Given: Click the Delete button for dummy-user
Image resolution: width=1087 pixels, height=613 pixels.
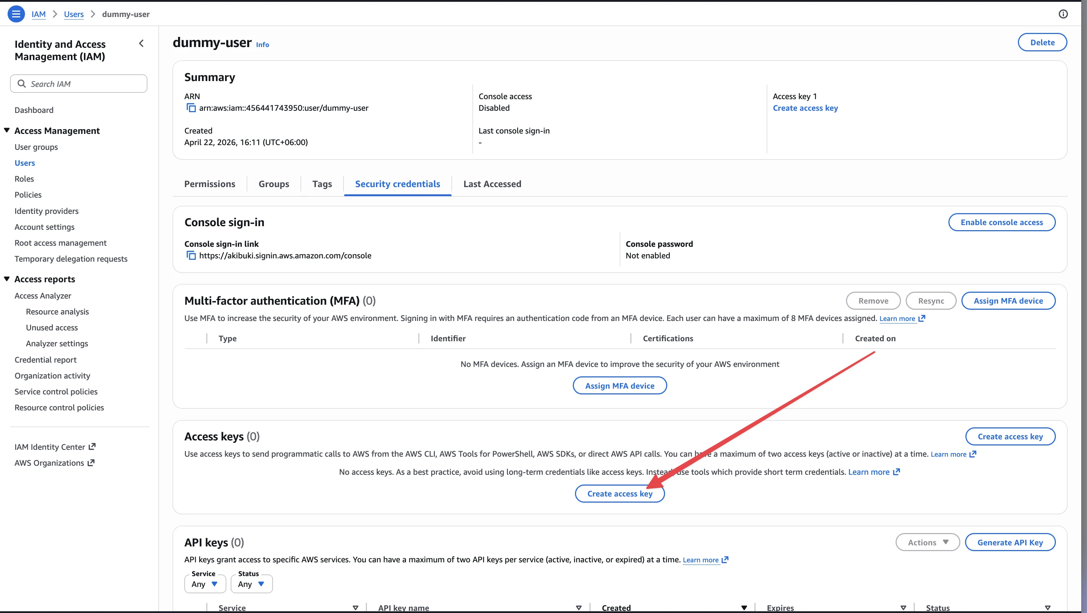Looking at the screenshot, I should coord(1042,42).
